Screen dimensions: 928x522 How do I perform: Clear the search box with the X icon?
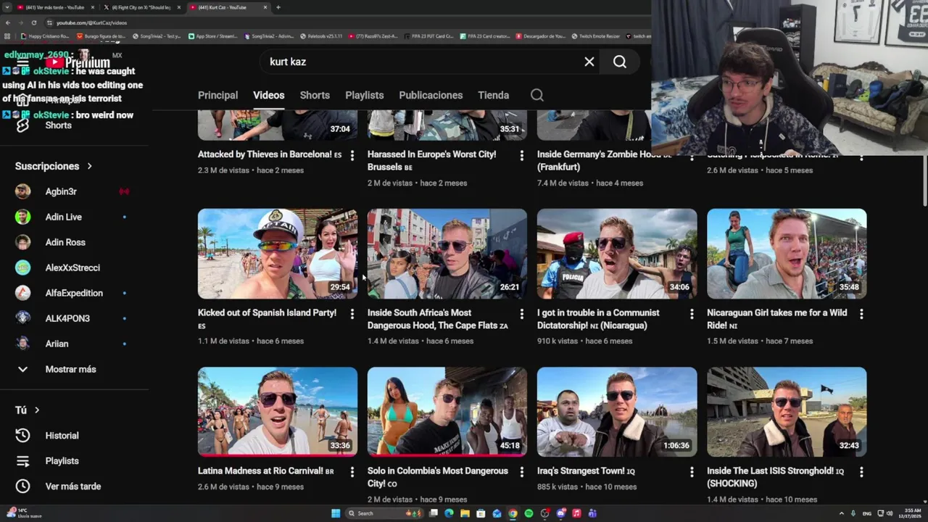589,62
